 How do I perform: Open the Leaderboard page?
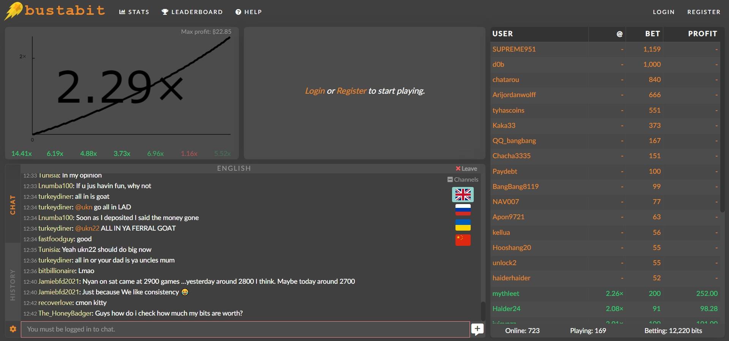[x=192, y=12]
